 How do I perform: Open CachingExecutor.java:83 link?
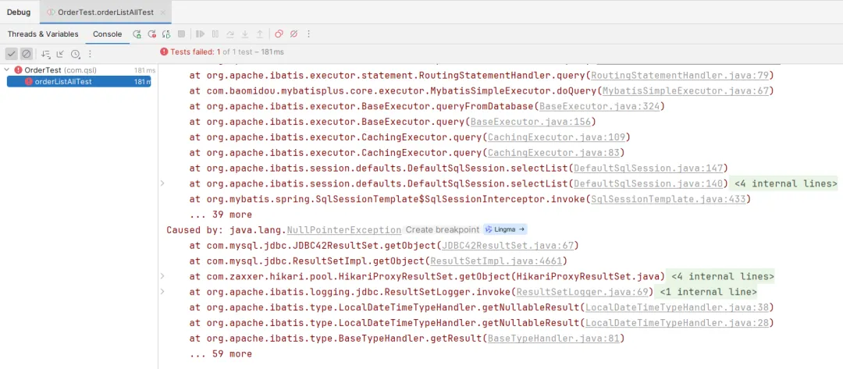tap(553, 153)
